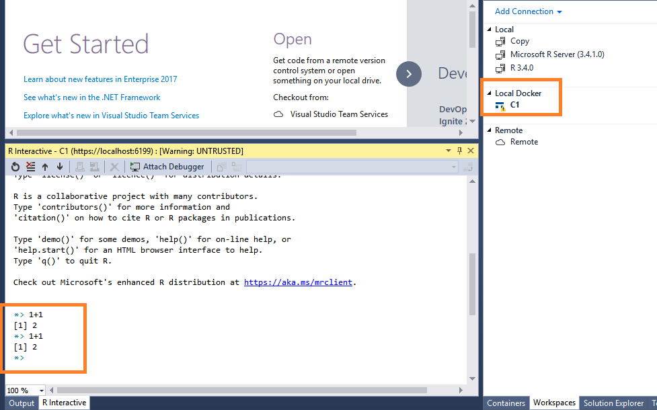Switch to the Containers tab

point(506,403)
